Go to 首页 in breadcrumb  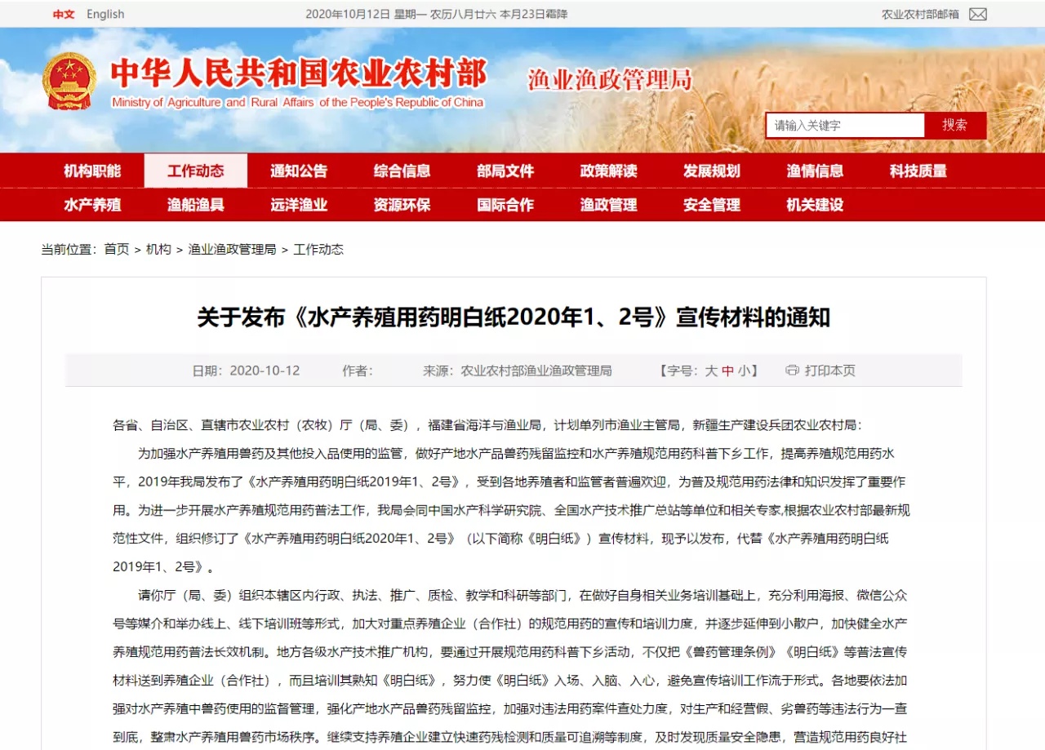pyautogui.click(x=117, y=250)
